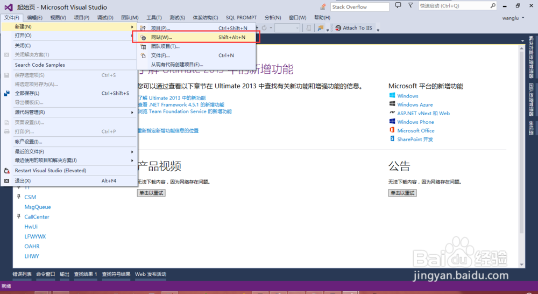Click the Quick Launch magnifier icon
Screen dimensions: 538x294
pos(493,5)
